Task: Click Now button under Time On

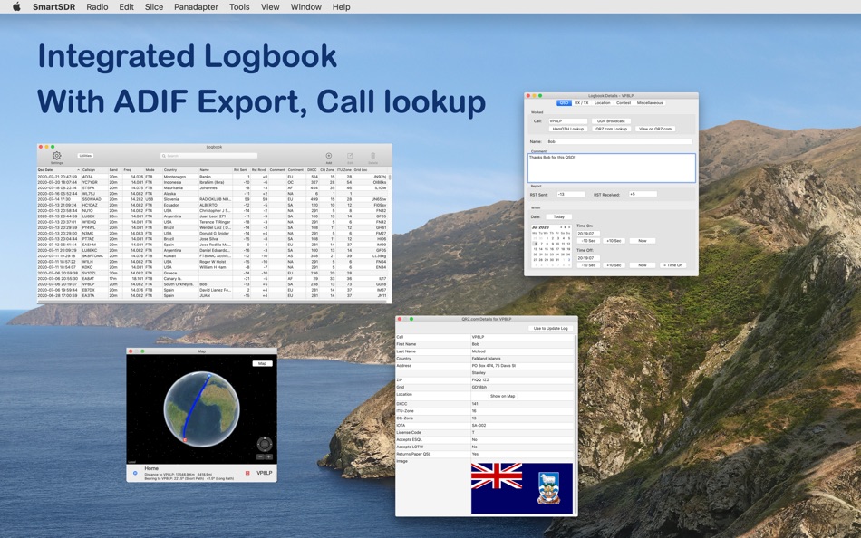Action: (643, 240)
